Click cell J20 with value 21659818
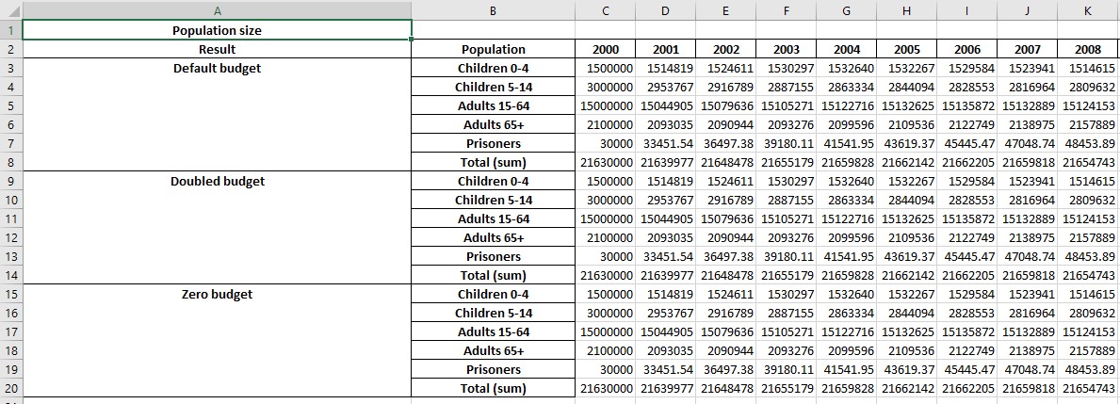The image size is (1120, 404). (1027, 388)
